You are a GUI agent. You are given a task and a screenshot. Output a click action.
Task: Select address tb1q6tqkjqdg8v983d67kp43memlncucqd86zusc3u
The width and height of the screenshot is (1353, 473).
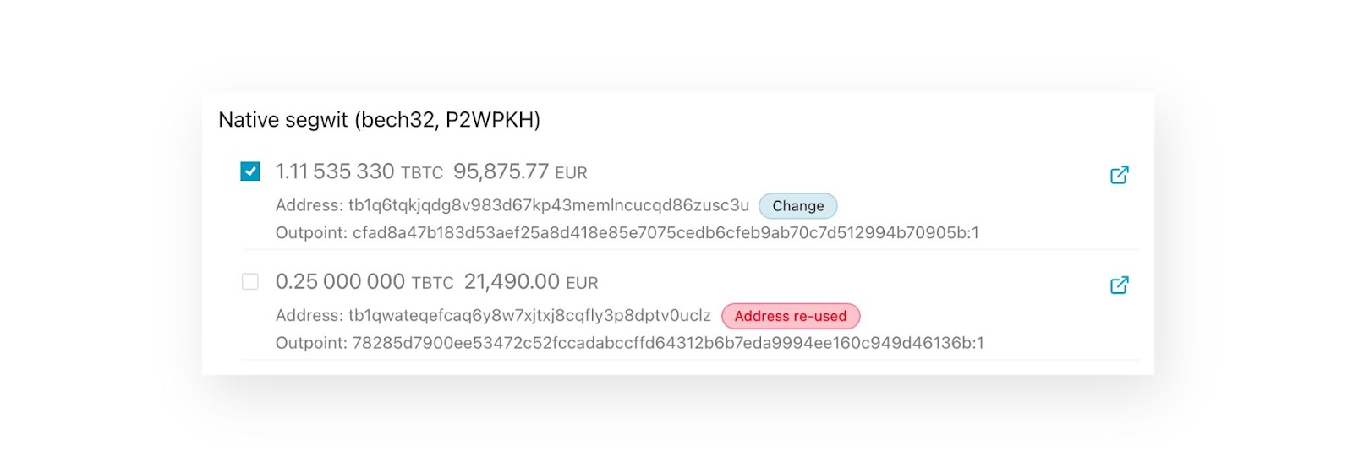549,205
